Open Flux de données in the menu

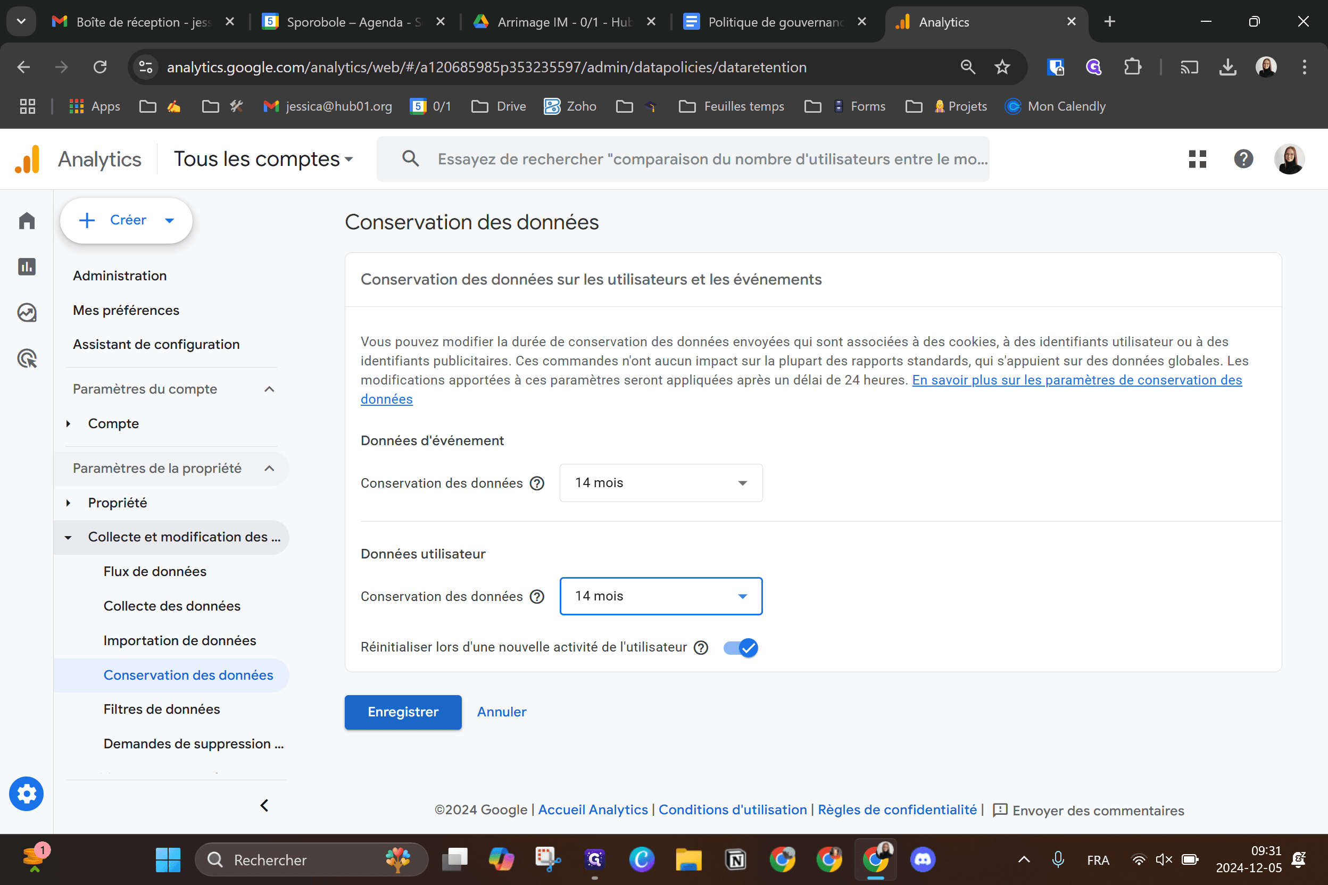point(155,571)
